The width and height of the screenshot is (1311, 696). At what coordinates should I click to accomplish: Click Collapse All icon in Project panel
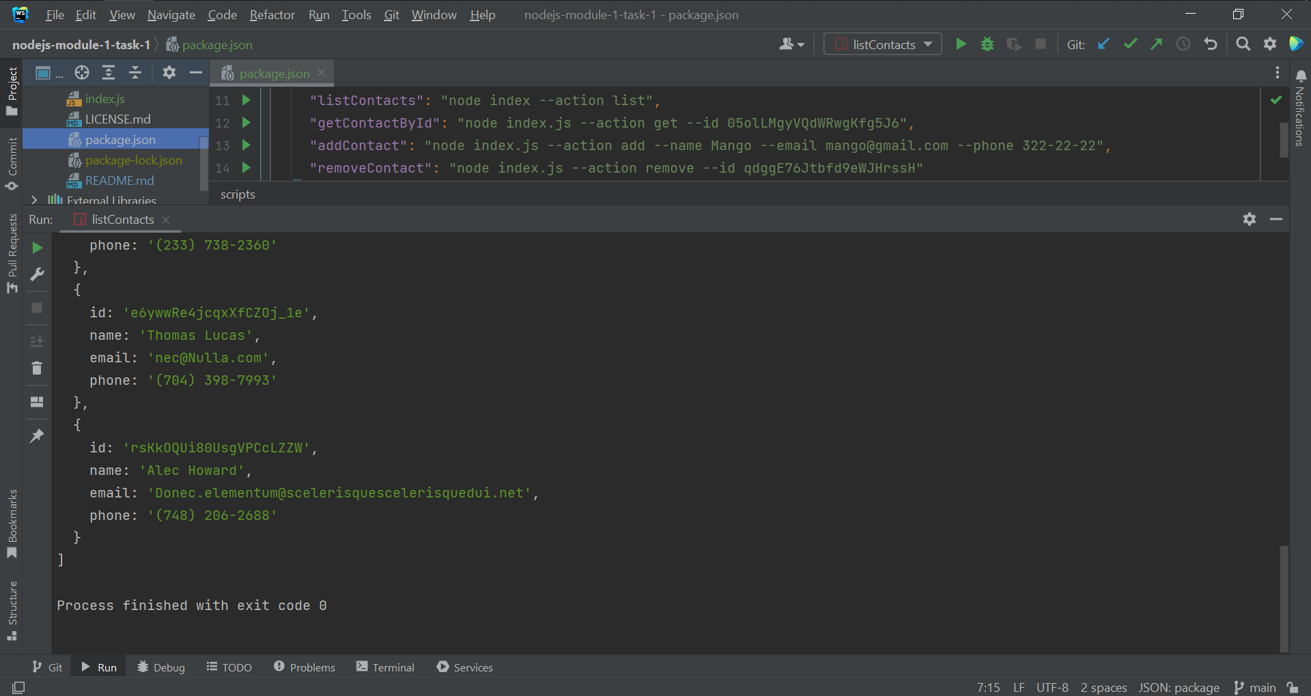click(135, 72)
